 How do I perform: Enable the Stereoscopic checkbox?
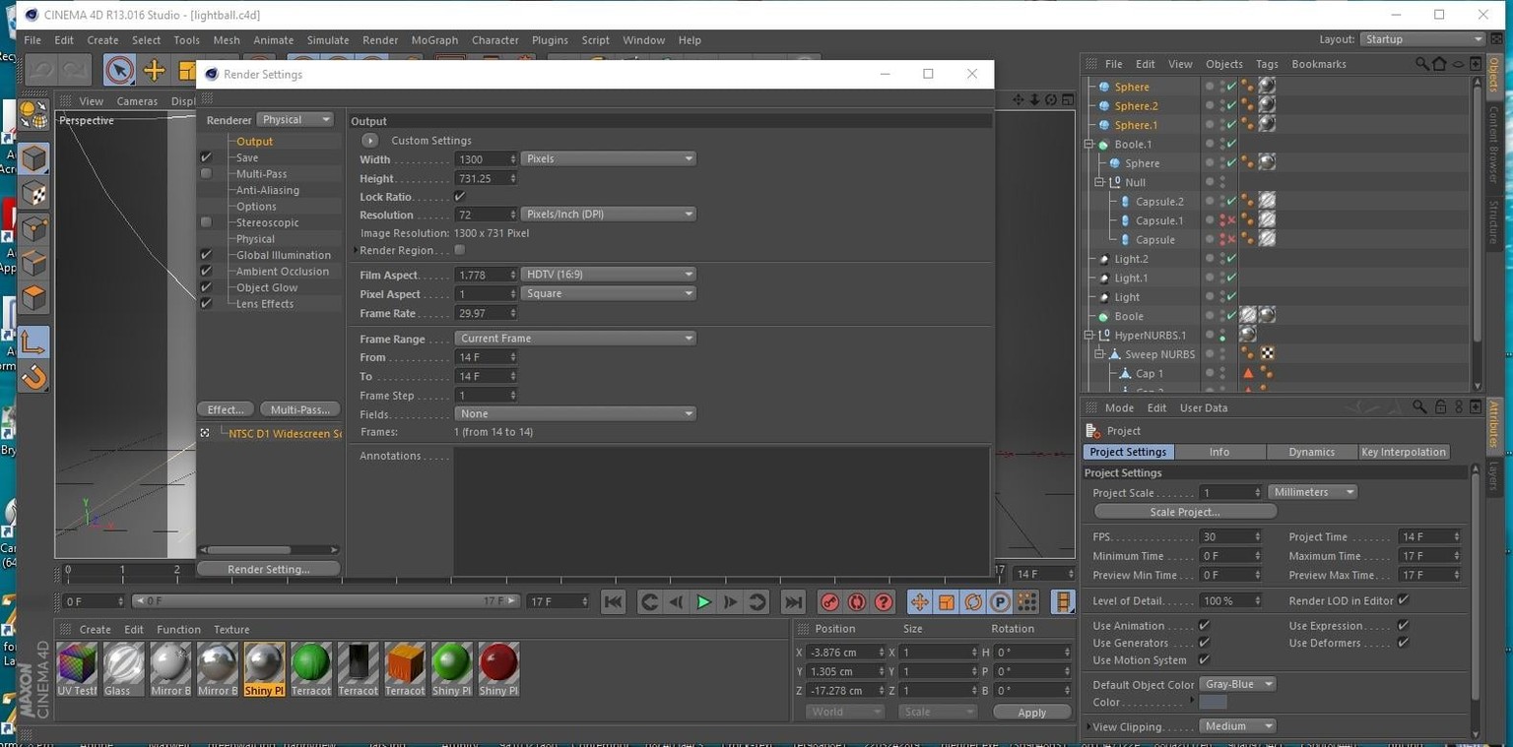tap(206, 222)
